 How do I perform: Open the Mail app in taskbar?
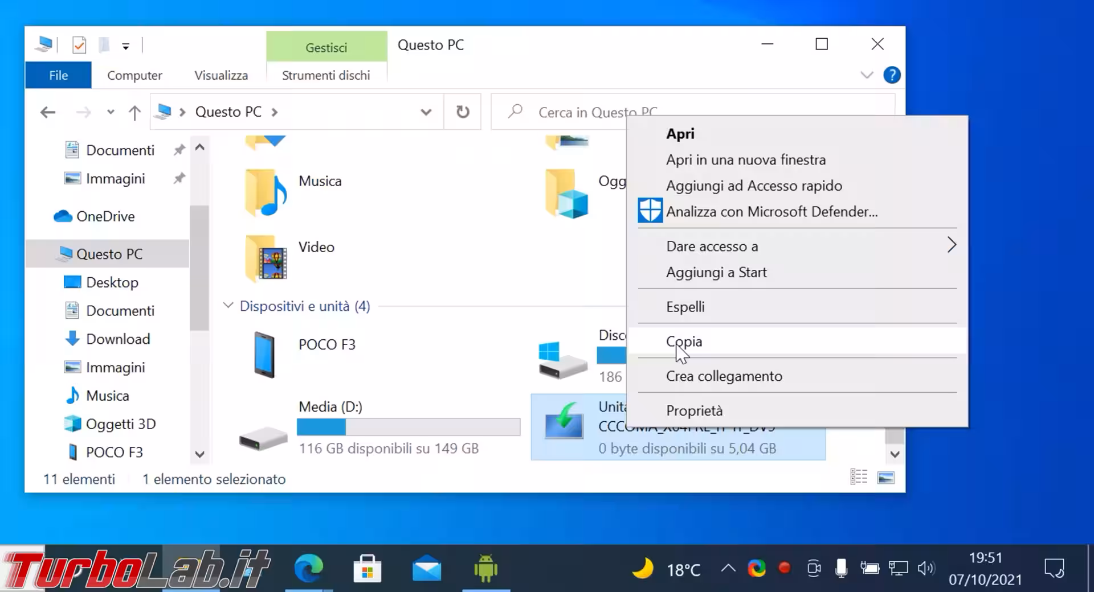tap(427, 569)
